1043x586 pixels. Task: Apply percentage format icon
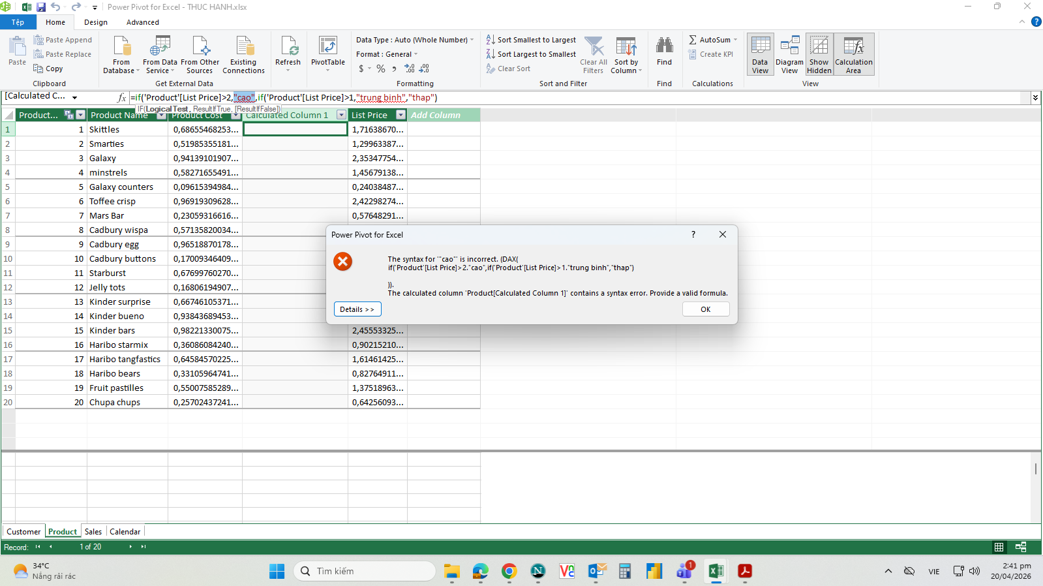point(381,69)
